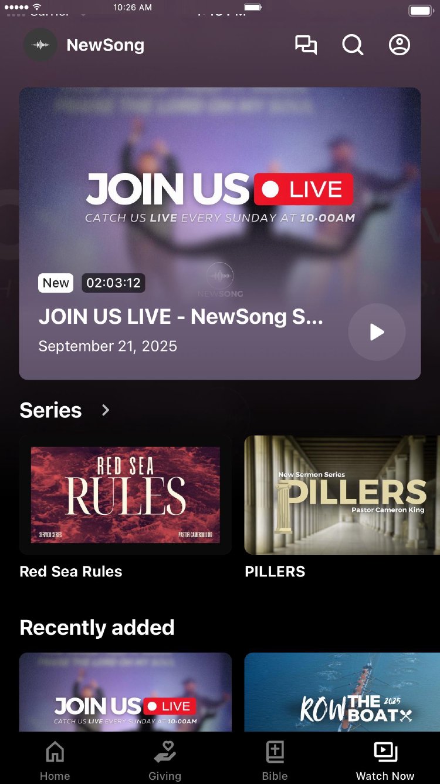The width and height of the screenshot is (440, 784).
Task: Open recently added Join Us Live thumbnail
Action: pos(126,692)
